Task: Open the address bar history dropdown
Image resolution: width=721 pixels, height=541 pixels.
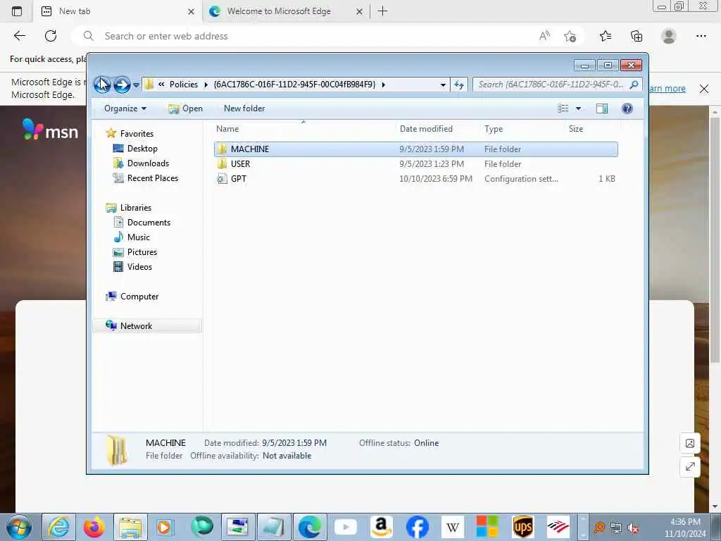Action: (x=443, y=85)
